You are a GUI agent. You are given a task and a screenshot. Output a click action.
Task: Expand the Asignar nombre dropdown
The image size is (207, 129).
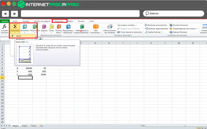(136, 25)
